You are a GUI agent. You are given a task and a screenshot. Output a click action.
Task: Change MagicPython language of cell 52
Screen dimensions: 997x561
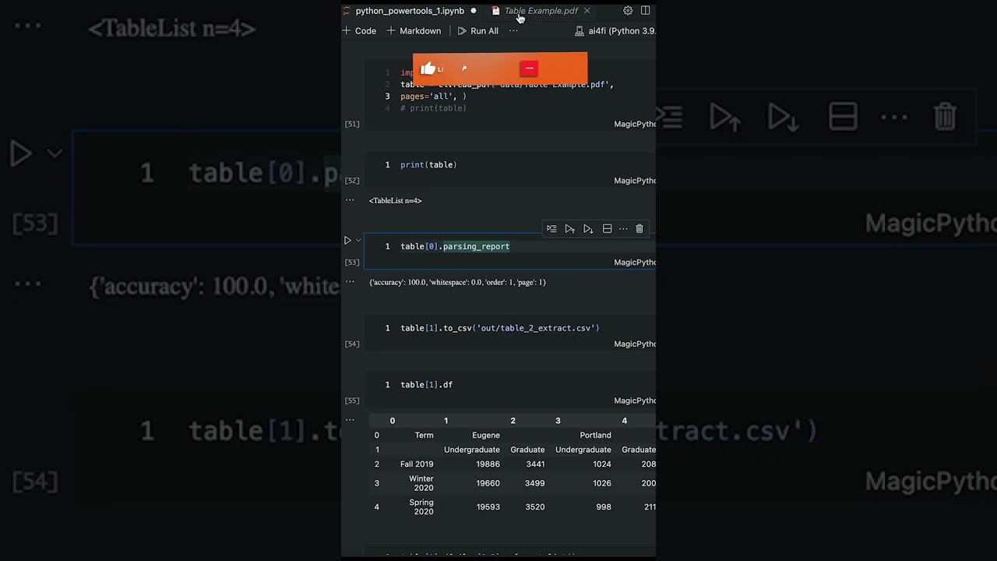[x=634, y=181]
